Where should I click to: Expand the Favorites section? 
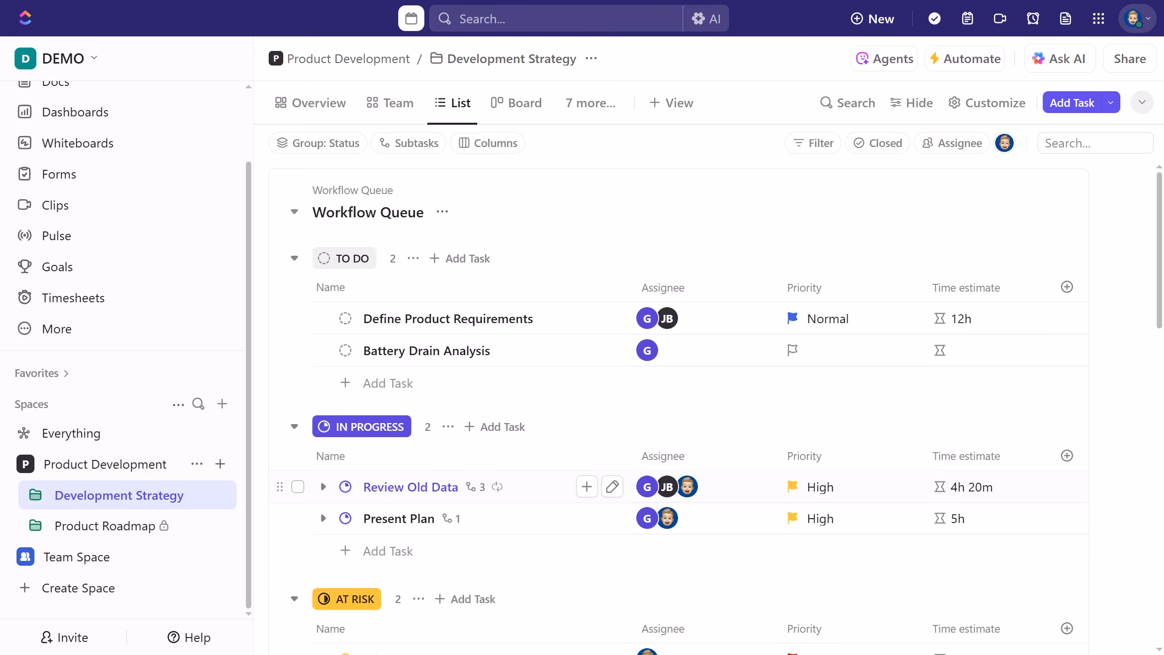click(x=42, y=373)
